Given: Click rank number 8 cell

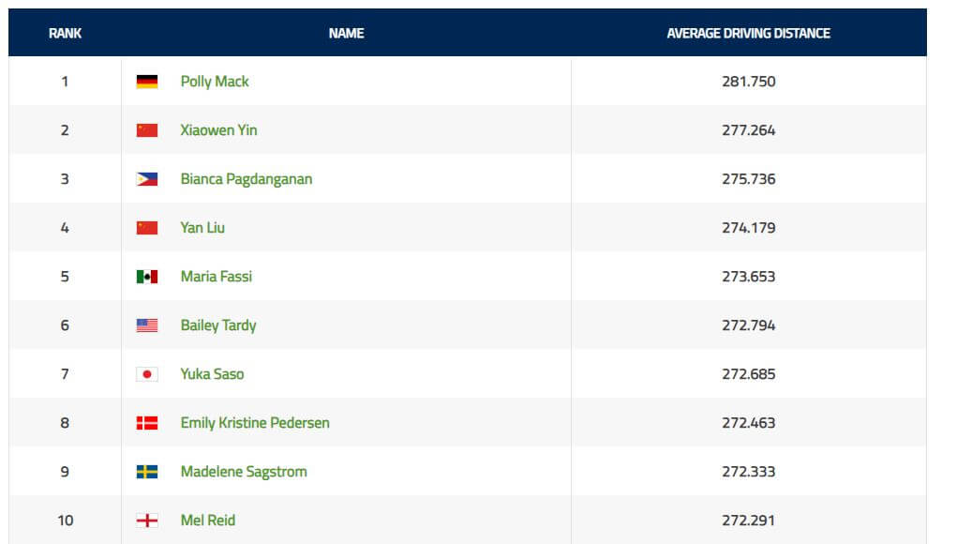Looking at the screenshot, I should click(65, 423).
